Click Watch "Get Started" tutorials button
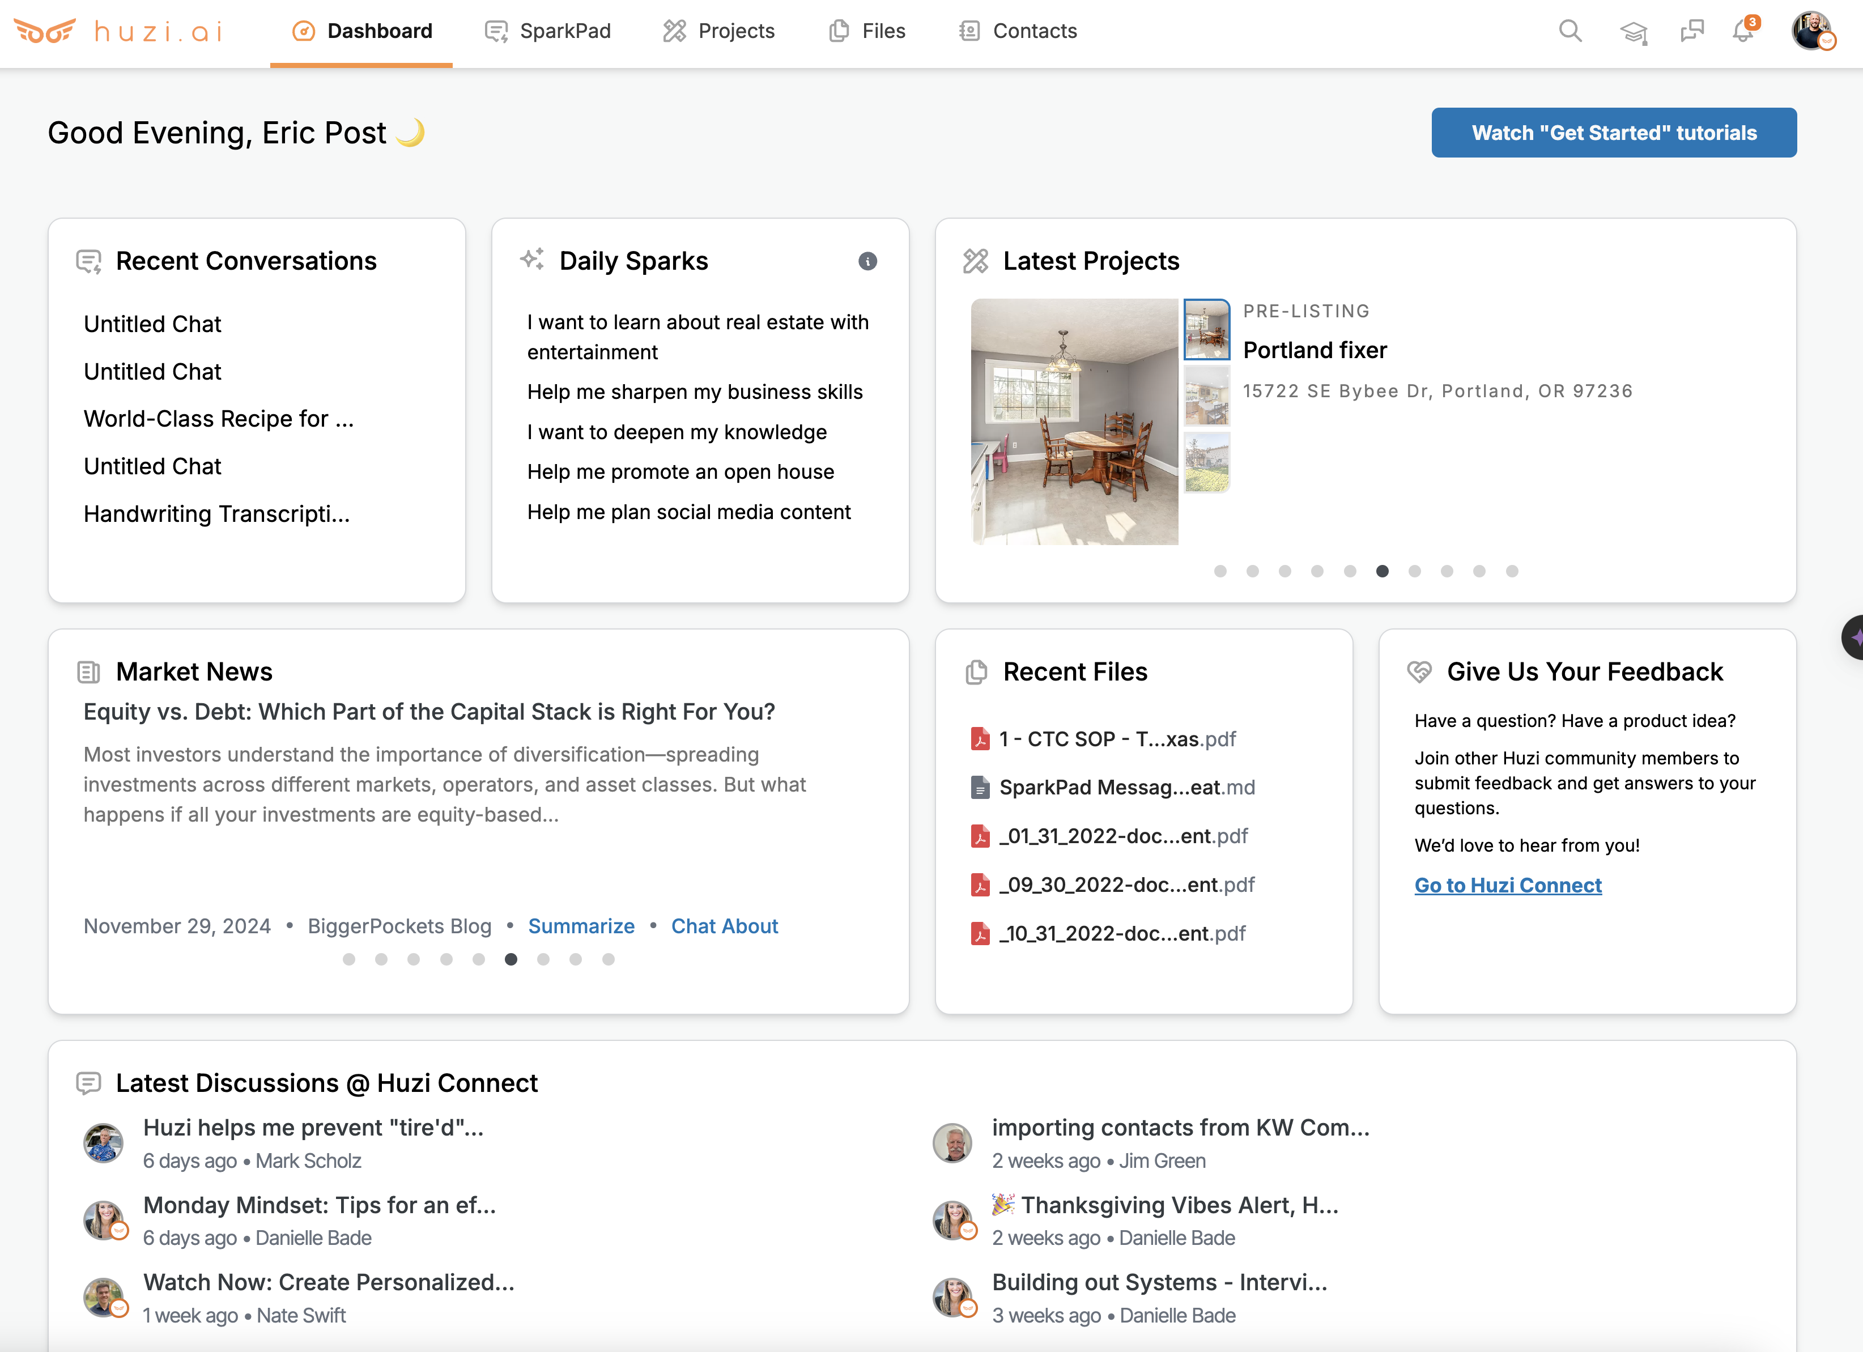The width and height of the screenshot is (1863, 1352). click(1613, 133)
